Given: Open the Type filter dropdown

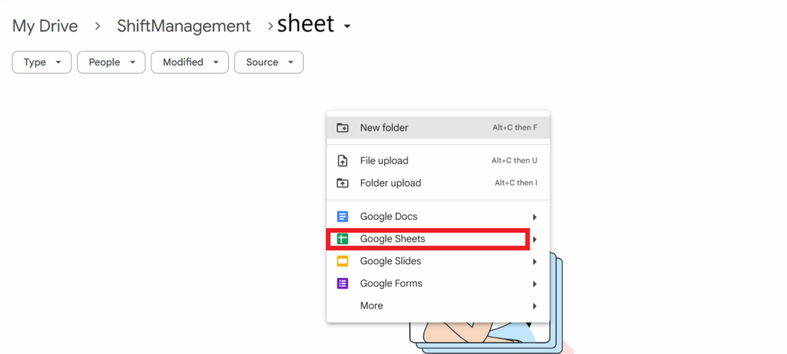Looking at the screenshot, I should click(x=42, y=62).
